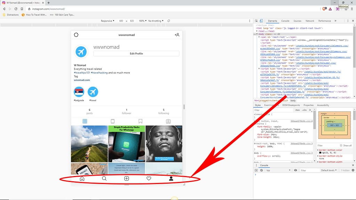Reload the page with refresh icon
This screenshot has width=356, height=200.
(x=16, y=9)
